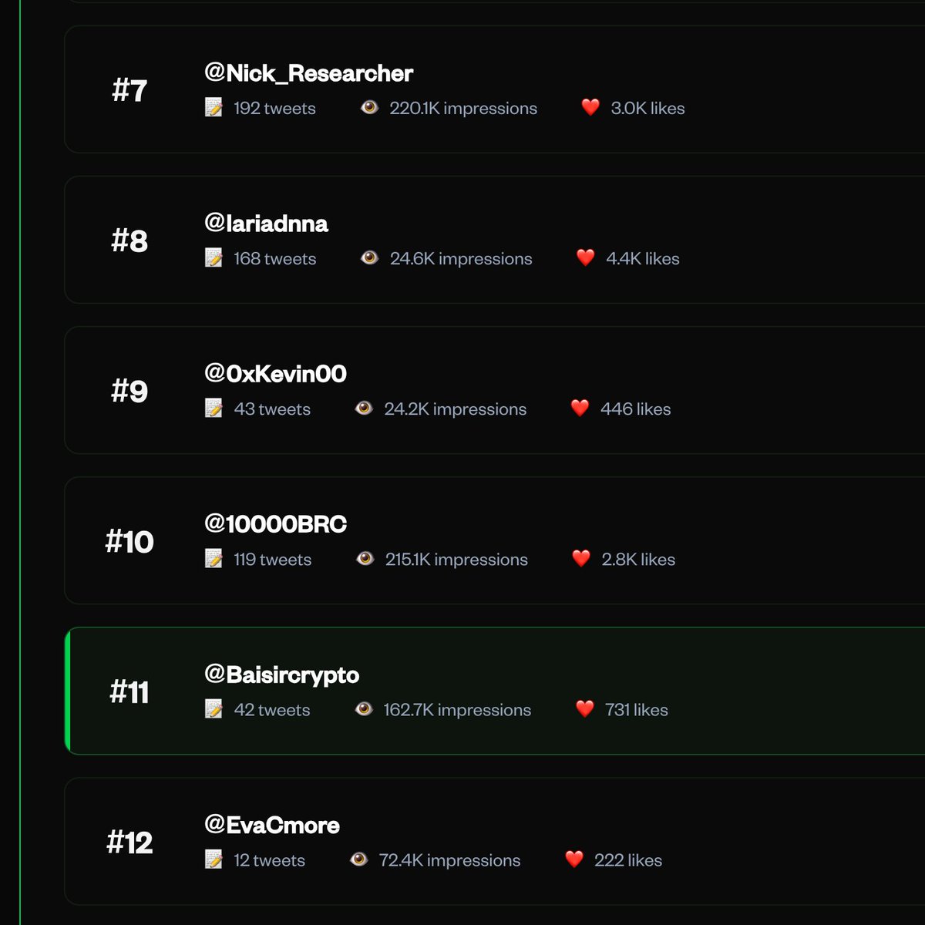Click the eye icon next to 220.1K impressions
This screenshot has width=925, height=925.
[x=369, y=108]
